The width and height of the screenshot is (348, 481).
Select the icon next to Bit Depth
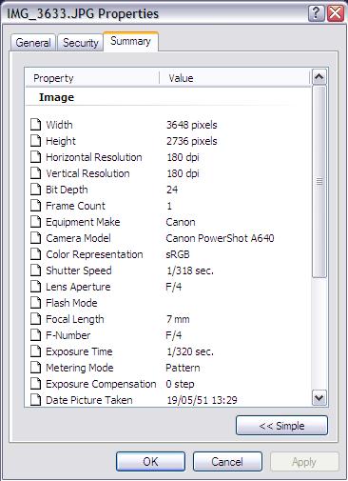[36, 190]
